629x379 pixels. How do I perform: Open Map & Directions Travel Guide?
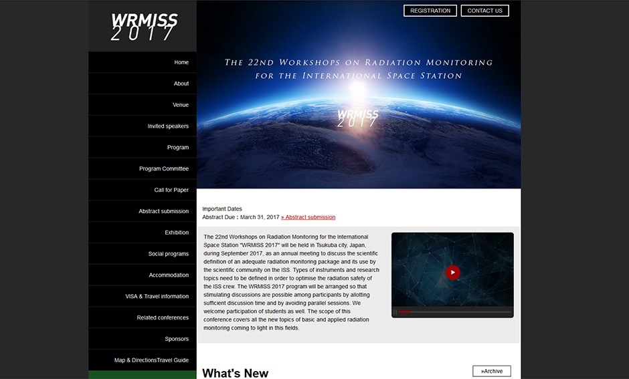point(143,360)
